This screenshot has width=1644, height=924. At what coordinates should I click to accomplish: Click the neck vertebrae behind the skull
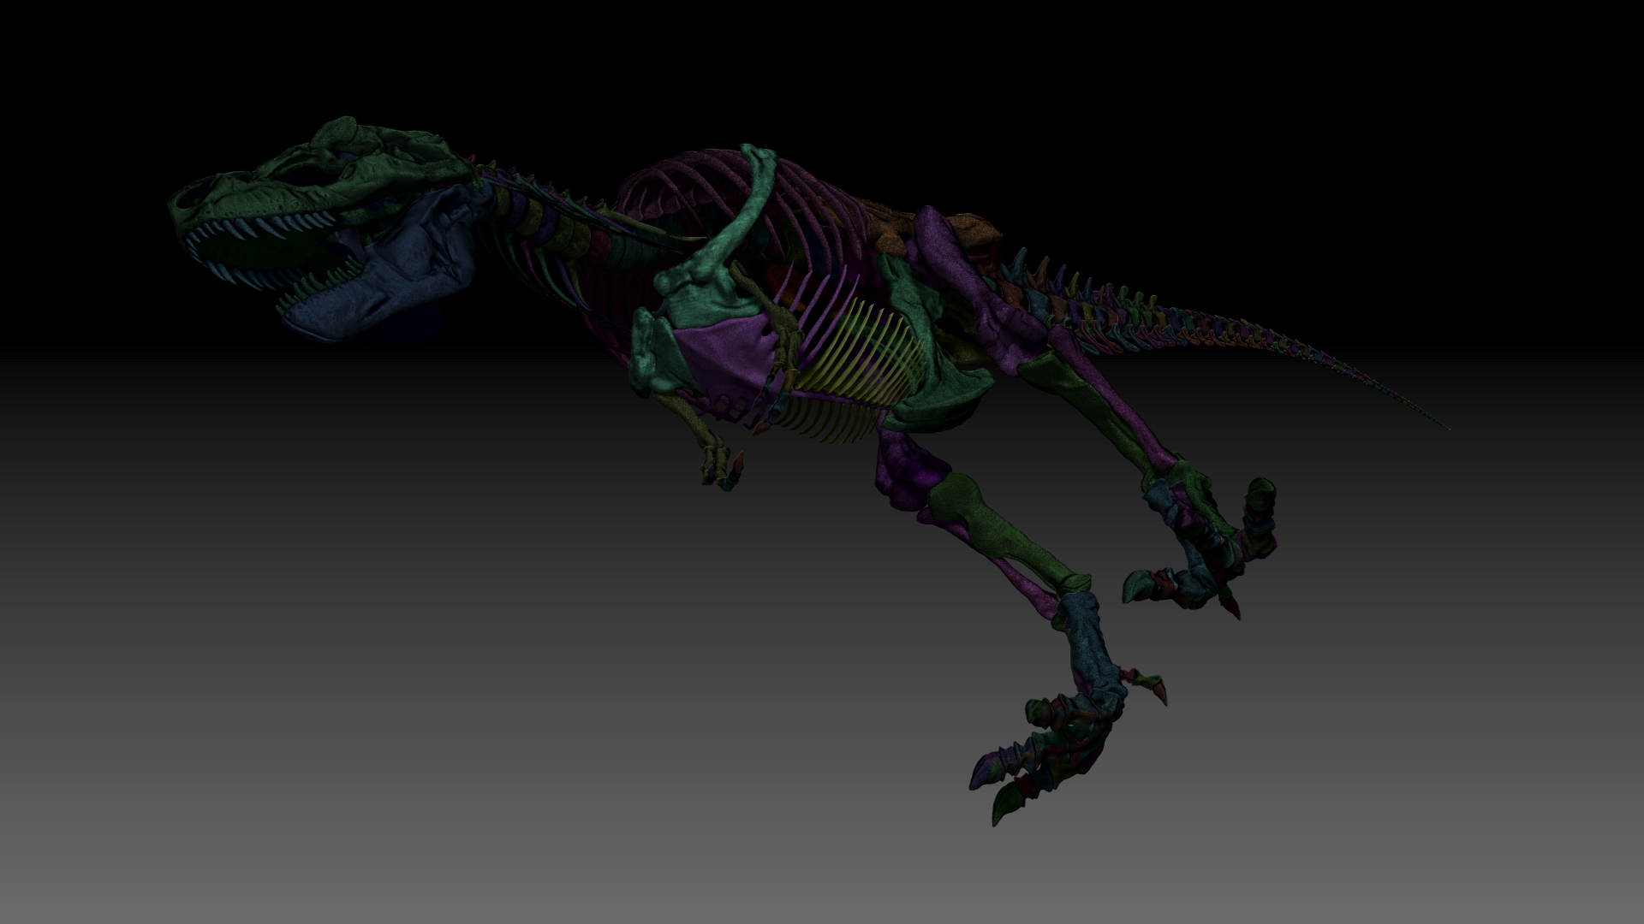(x=535, y=218)
